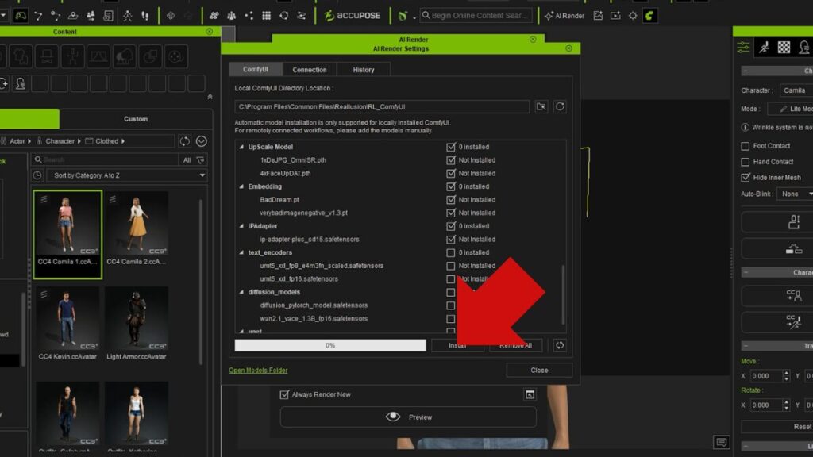Enable the Foot Contact checkbox

(x=746, y=146)
